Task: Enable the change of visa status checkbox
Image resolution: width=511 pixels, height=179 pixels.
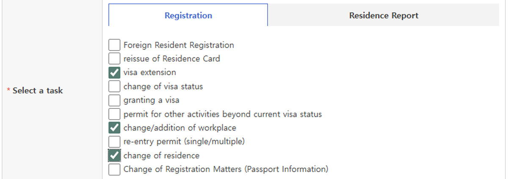Action: tap(114, 86)
